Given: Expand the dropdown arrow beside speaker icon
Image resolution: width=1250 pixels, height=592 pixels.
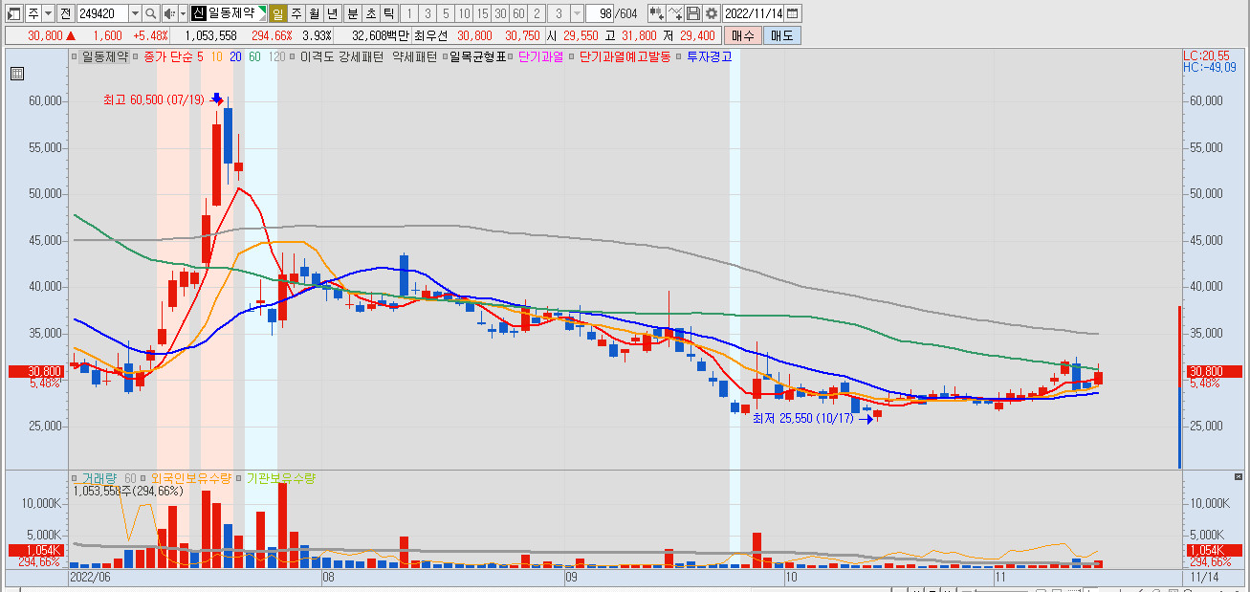Looking at the screenshot, I should 183,13.
